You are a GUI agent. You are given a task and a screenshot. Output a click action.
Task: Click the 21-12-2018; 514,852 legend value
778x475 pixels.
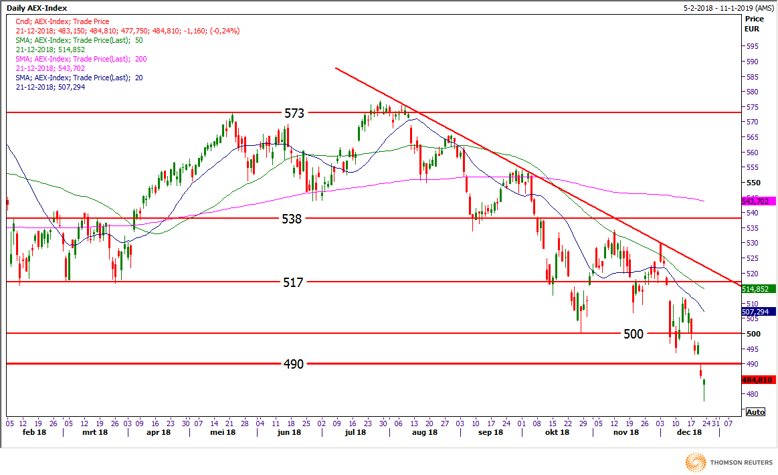coord(50,50)
